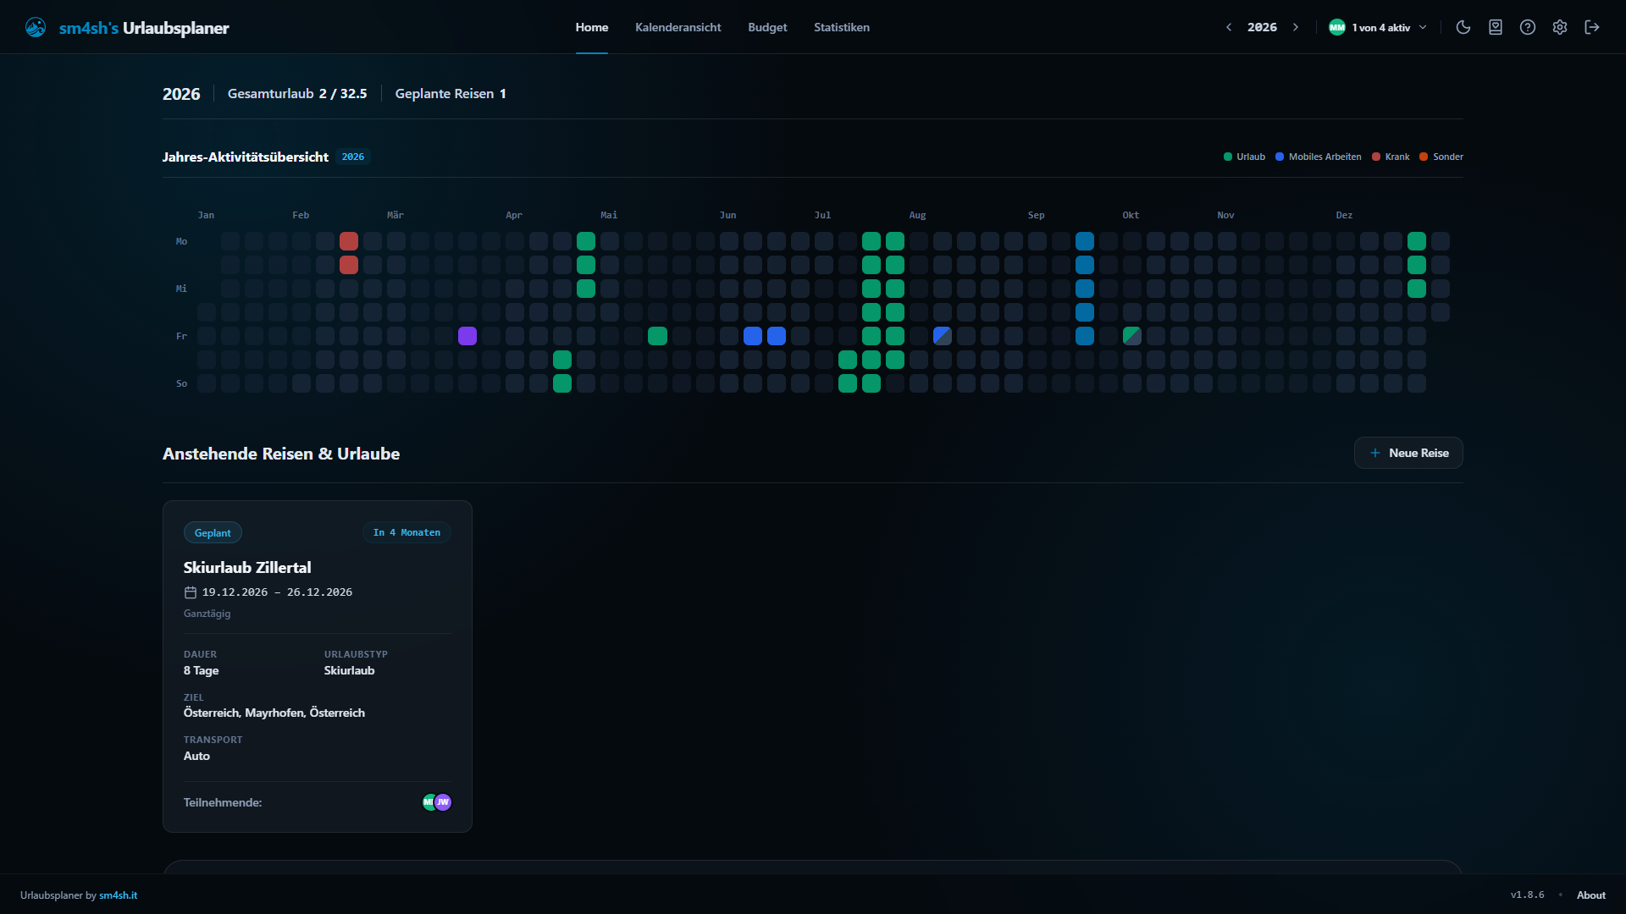Open the Budget tab

[x=767, y=27]
